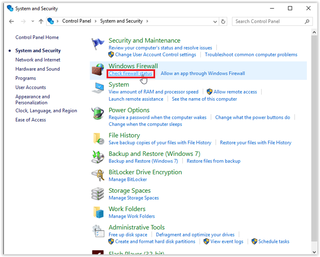Click Restore files from backup

pos(213,161)
